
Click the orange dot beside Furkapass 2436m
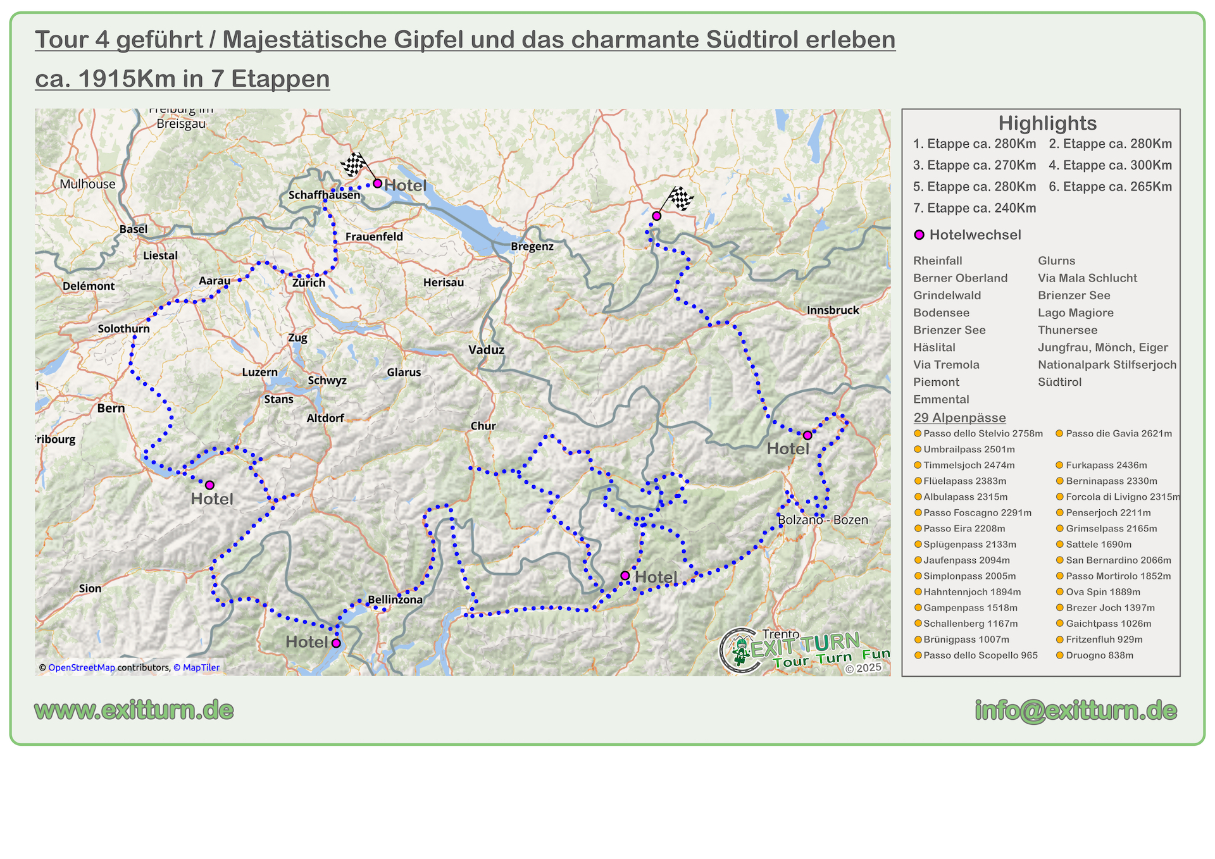1059,465
